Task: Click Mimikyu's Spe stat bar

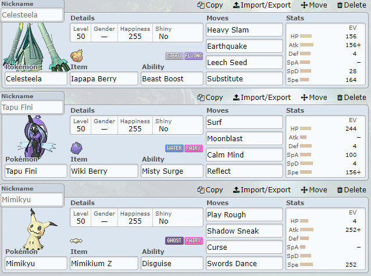Action: pos(306,264)
